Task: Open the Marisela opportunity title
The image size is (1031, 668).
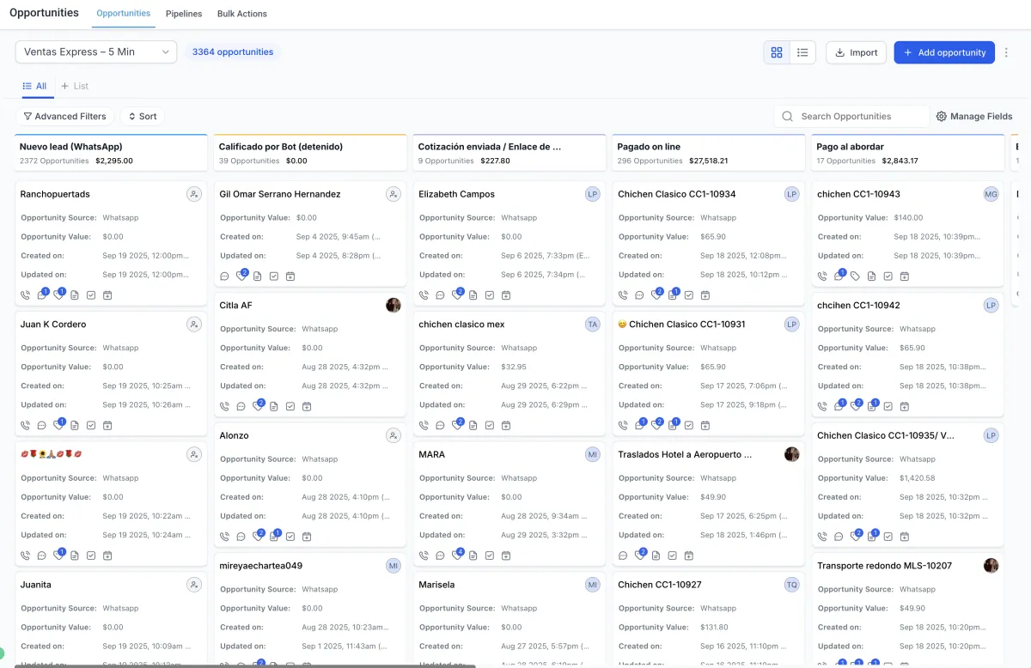Action: point(436,585)
